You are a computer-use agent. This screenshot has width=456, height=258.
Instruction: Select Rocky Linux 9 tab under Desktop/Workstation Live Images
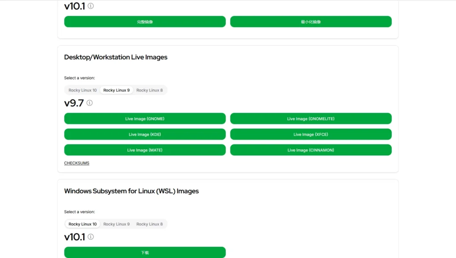click(x=116, y=90)
